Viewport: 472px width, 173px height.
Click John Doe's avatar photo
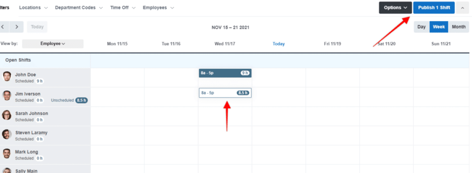point(7,76)
